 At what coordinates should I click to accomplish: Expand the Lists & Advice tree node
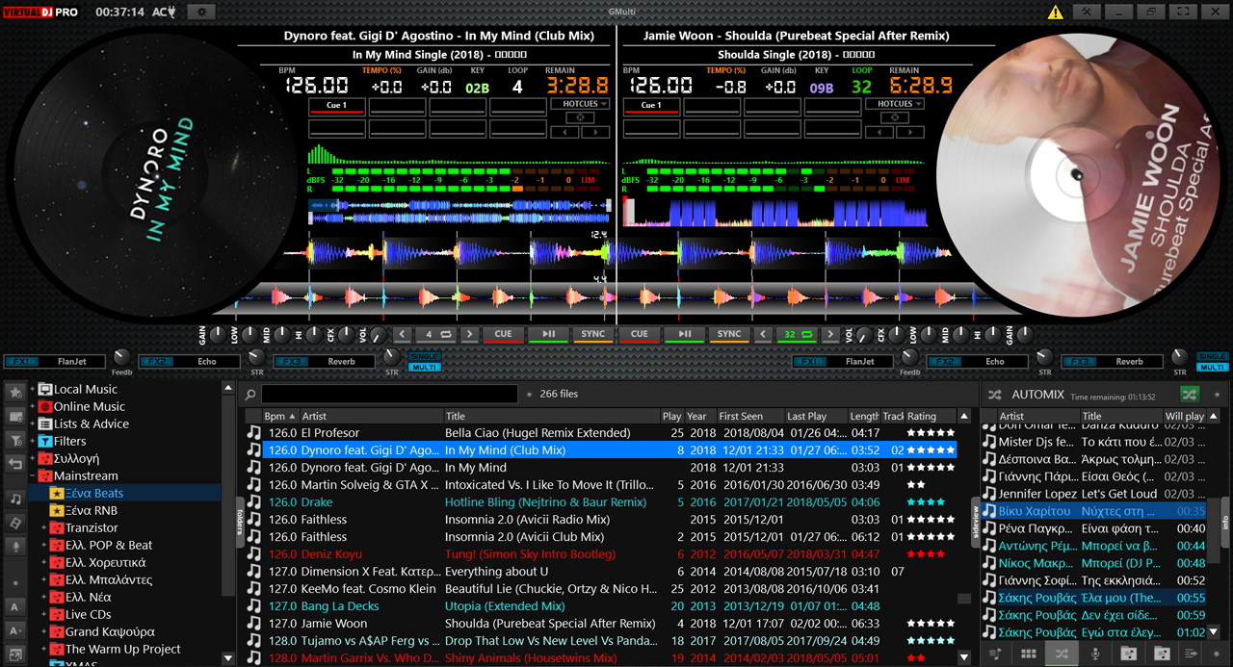(33, 424)
